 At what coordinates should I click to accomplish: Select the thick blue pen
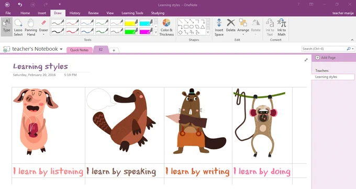pos(87,31)
